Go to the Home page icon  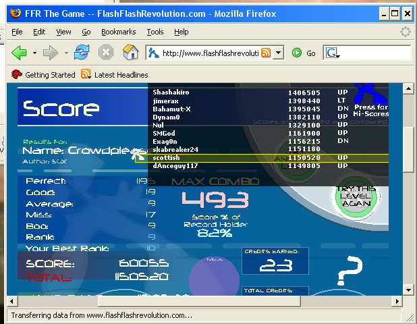click(130, 53)
